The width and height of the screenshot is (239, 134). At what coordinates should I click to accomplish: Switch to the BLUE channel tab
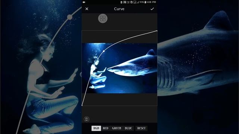pyautogui.click(x=128, y=128)
